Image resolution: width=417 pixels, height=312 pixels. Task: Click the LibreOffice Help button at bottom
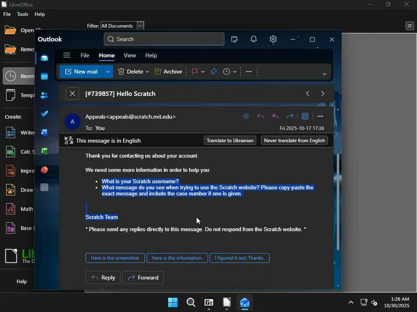pos(22,282)
